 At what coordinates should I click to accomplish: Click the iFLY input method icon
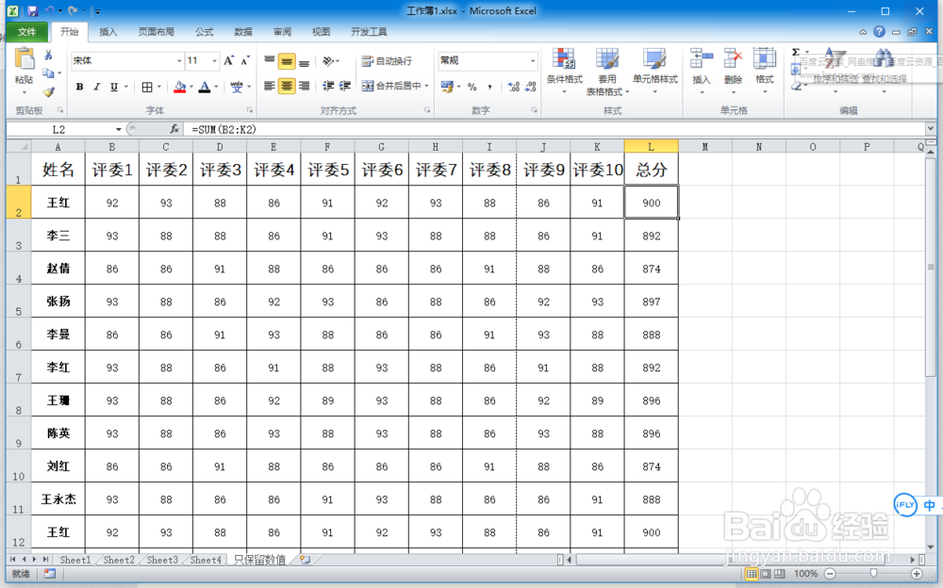pos(905,504)
